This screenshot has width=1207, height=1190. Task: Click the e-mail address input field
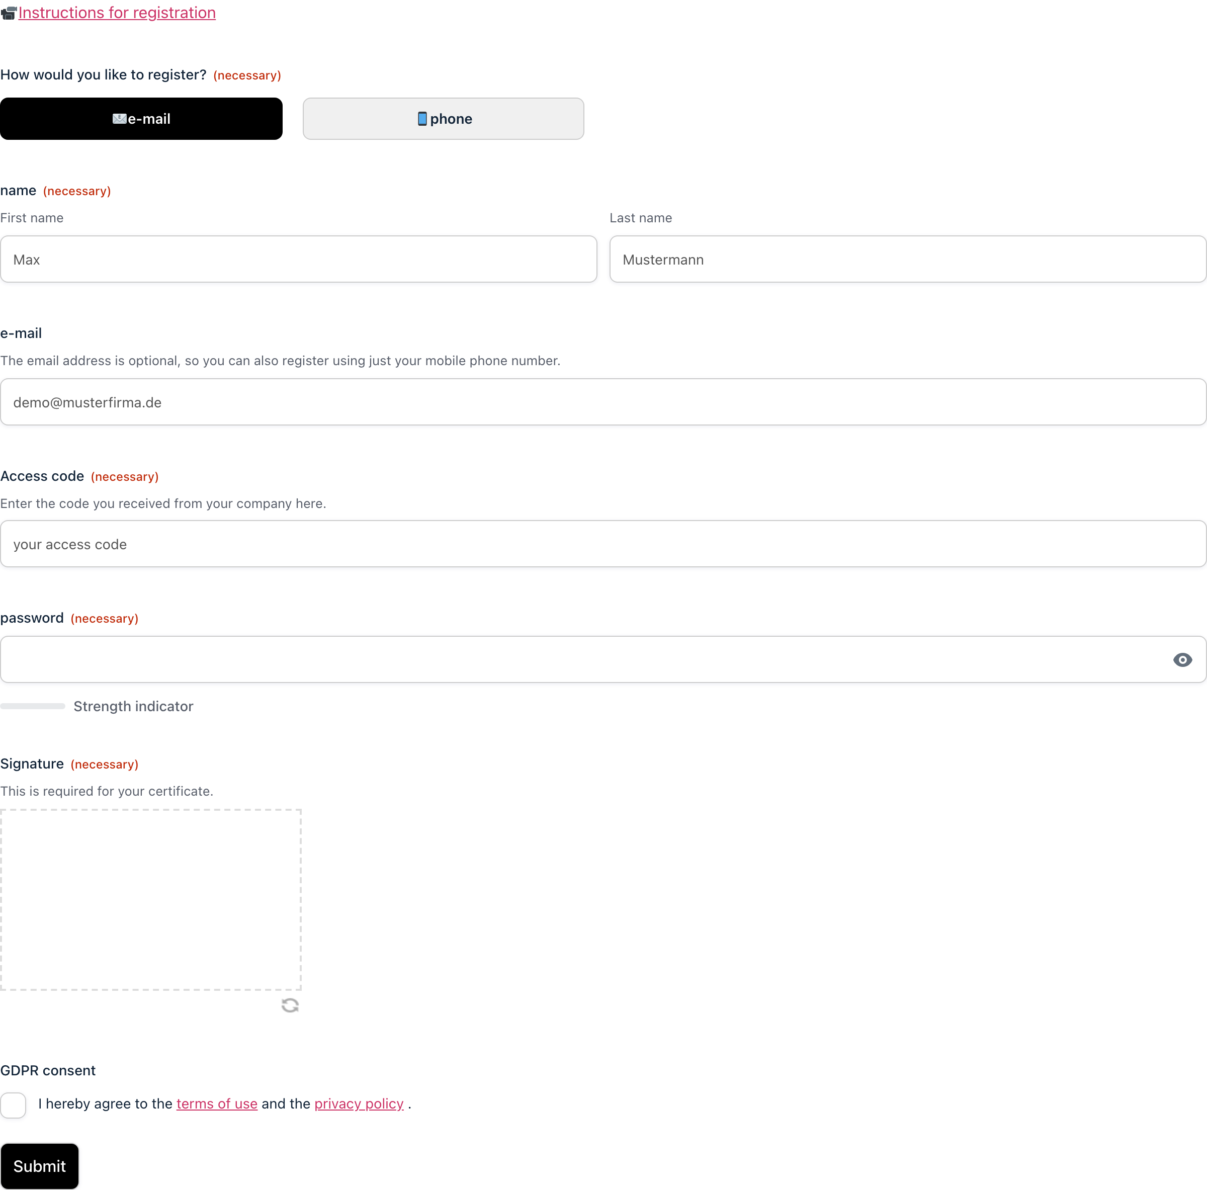[603, 402]
